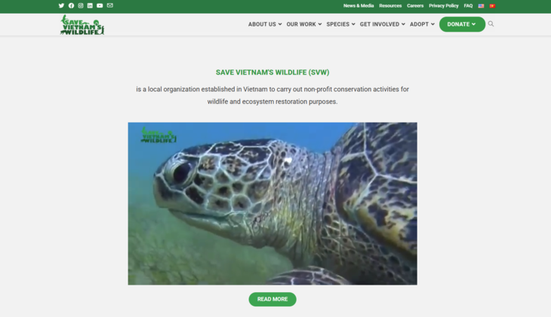Click Save Vietnam's Wildlife header logo
The image size is (551, 317).
82,25
